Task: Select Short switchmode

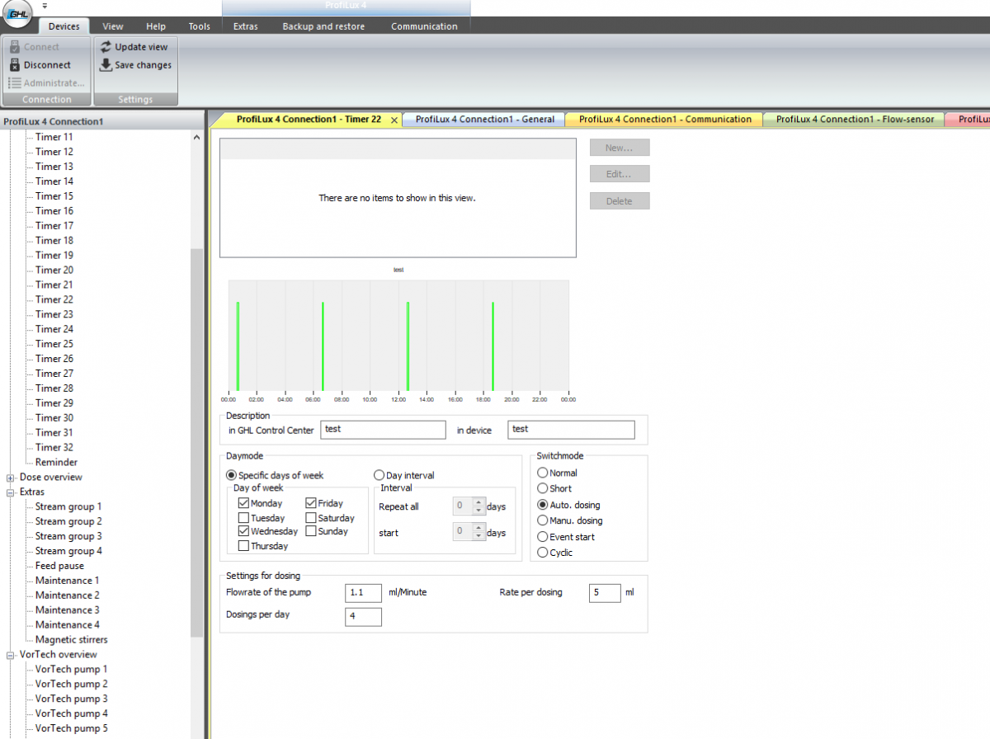Action: [542, 489]
